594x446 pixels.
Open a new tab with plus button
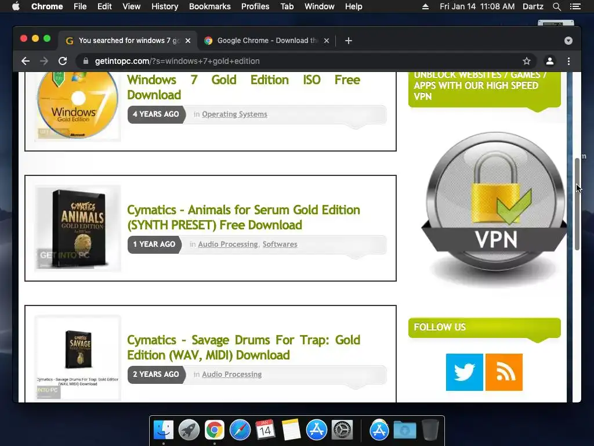[x=349, y=41]
